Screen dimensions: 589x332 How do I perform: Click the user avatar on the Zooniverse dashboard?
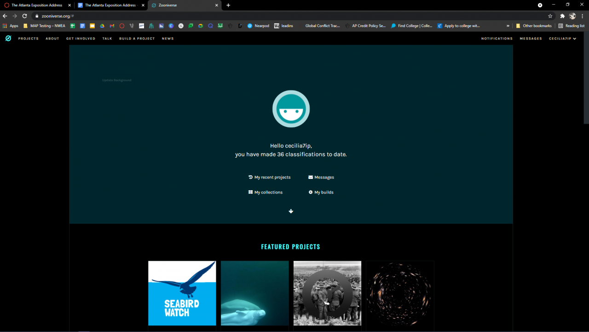point(291,109)
